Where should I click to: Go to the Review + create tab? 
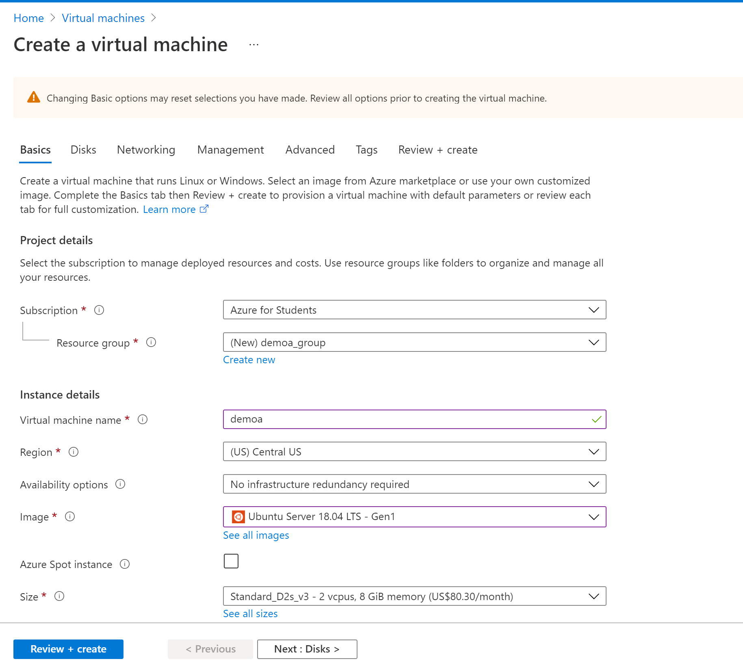click(438, 150)
